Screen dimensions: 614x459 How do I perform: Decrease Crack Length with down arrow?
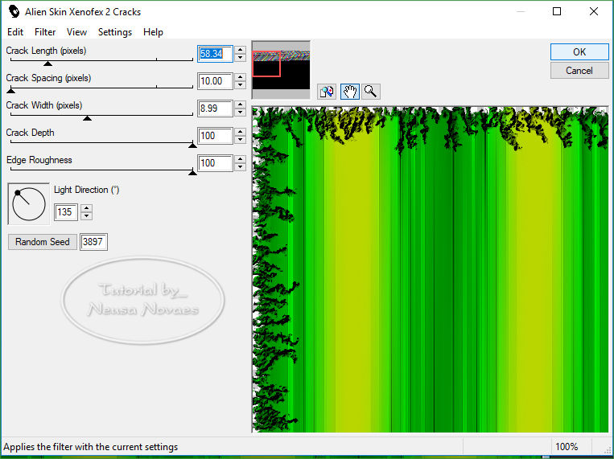241,58
